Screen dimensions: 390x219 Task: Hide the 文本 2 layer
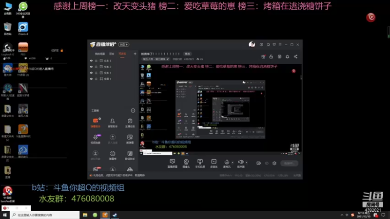(91, 67)
